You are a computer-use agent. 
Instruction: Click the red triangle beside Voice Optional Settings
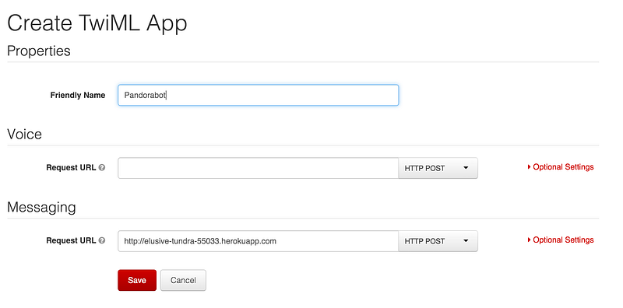pyautogui.click(x=530, y=167)
